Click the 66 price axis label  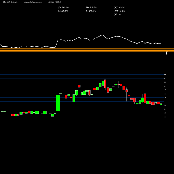point(165,74)
